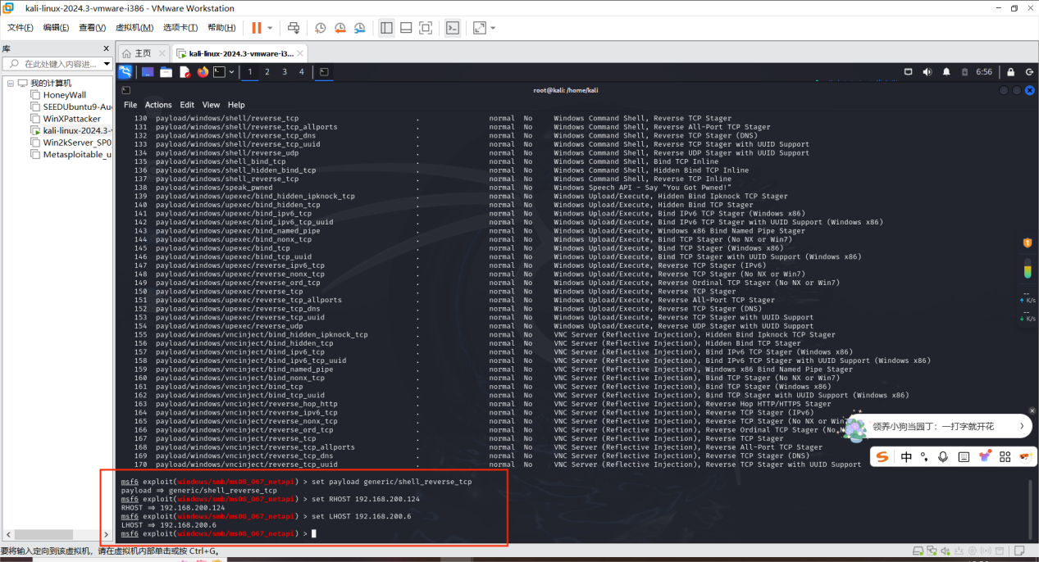Expand the terminal launcher dropdown arrow
Screen dimensions: 1039x562
[x=232, y=72]
